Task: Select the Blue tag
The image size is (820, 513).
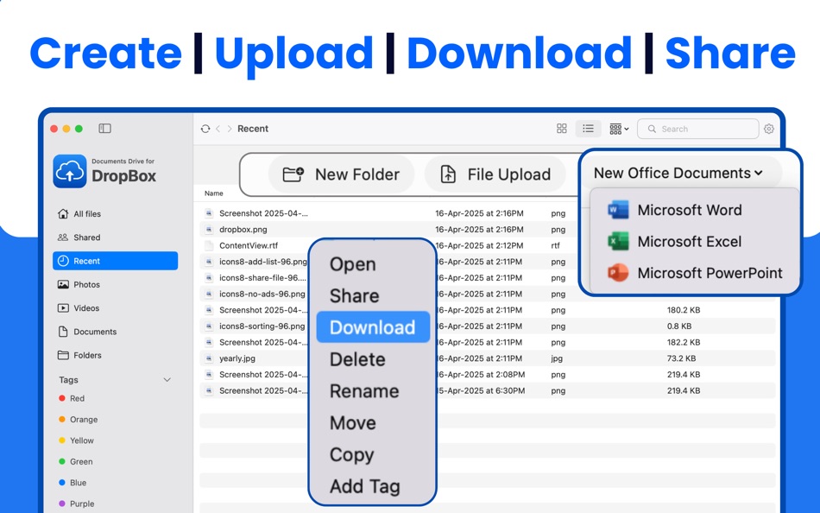Action: [x=73, y=482]
